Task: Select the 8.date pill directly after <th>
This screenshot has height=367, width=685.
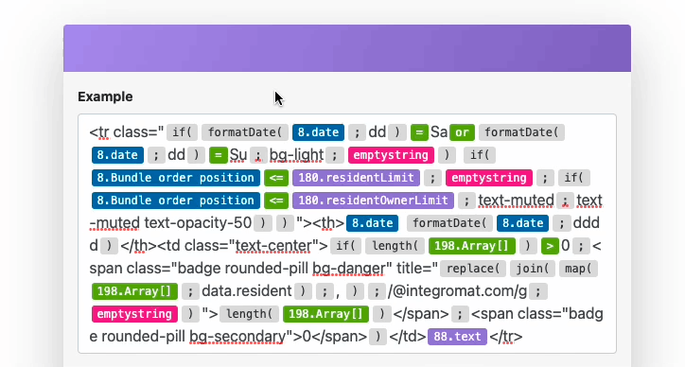Action: [372, 223]
